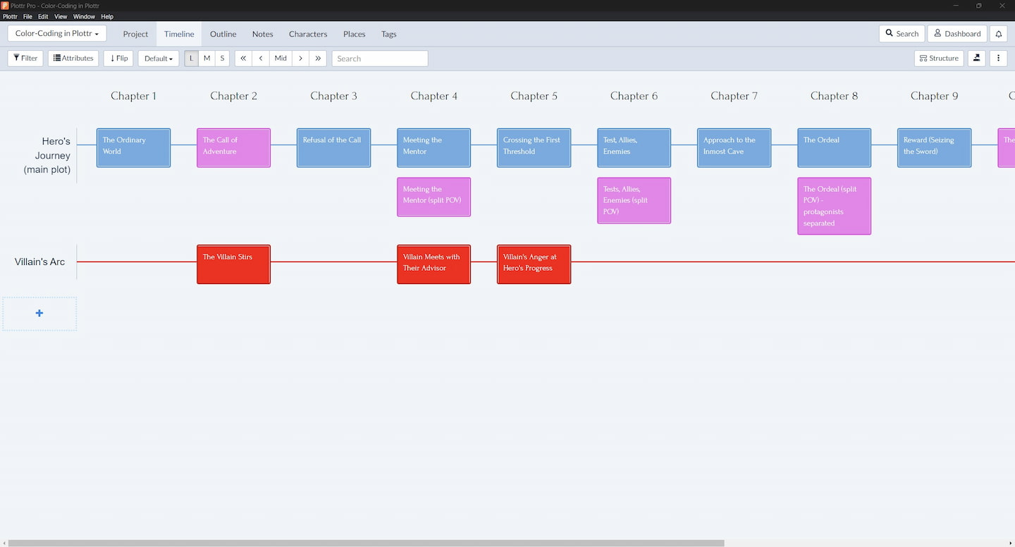Image resolution: width=1015 pixels, height=547 pixels.
Task: Open the Plottr menu in menu bar
Action: coord(10,16)
